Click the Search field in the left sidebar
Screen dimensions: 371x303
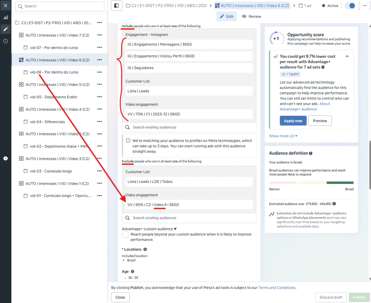[58, 7]
